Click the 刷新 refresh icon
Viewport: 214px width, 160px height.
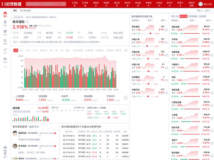click(202, 11)
